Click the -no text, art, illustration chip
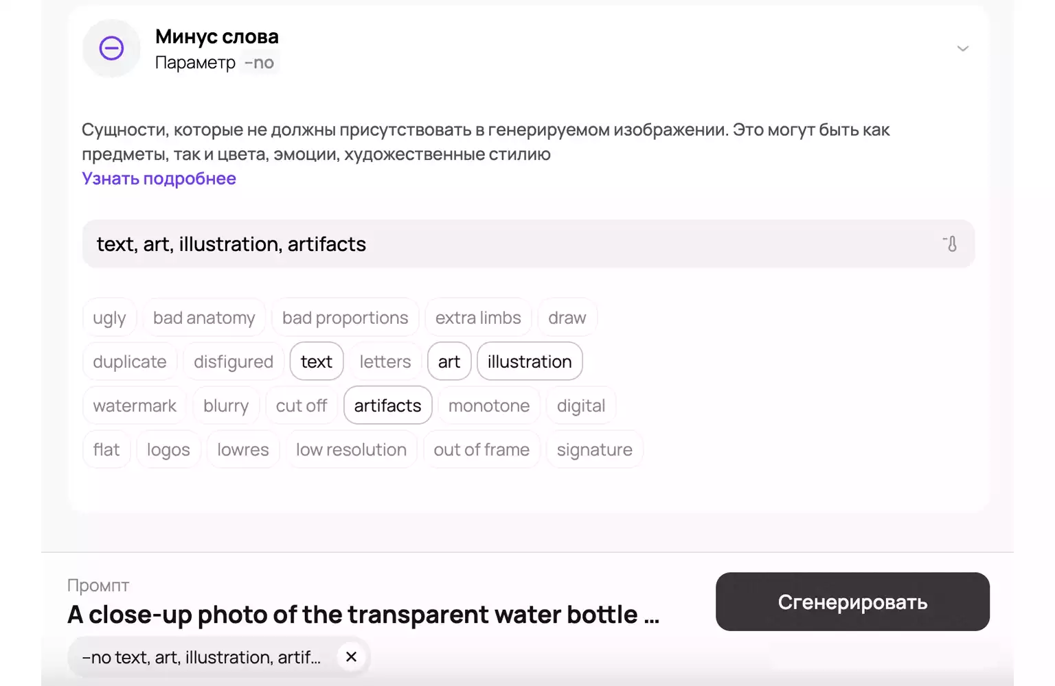The width and height of the screenshot is (1055, 686). tap(201, 657)
